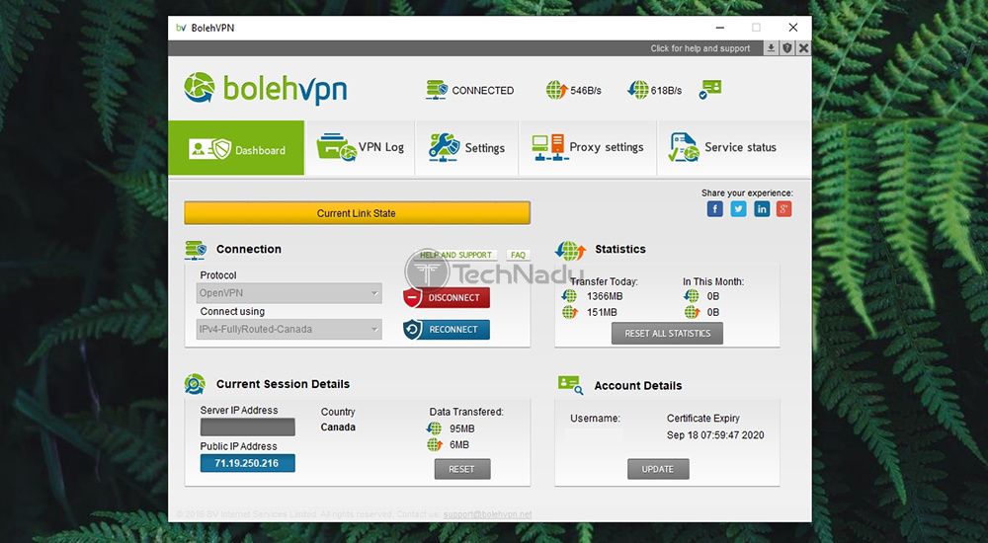Click UPDATE in Account Details
988x543 pixels.
(x=658, y=469)
